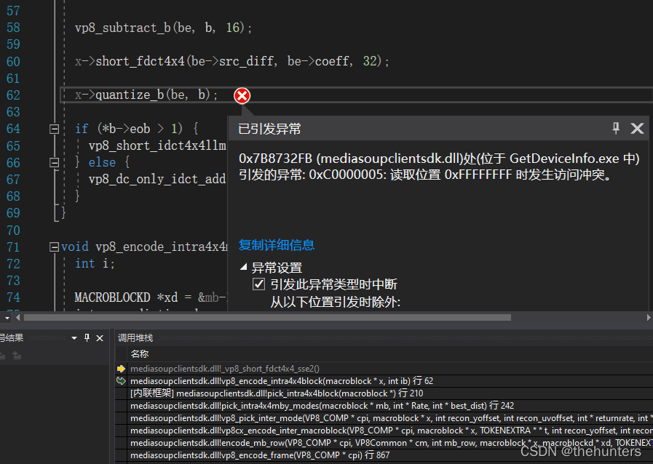Collapse the 异常设置 section
This screenshot has height=464, width=653.
click(243, 268)
